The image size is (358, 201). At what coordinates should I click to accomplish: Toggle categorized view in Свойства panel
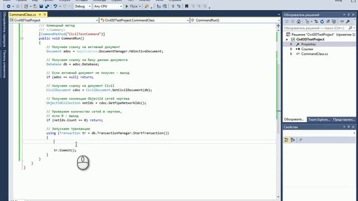286,140
